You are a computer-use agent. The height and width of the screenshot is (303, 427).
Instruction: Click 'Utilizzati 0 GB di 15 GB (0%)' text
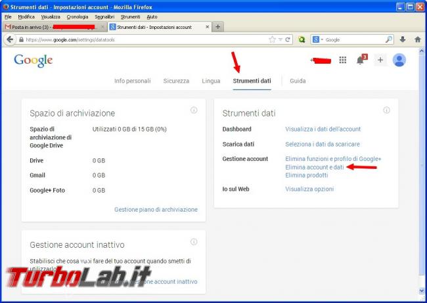pyautogui.click(x=129, y=129)
